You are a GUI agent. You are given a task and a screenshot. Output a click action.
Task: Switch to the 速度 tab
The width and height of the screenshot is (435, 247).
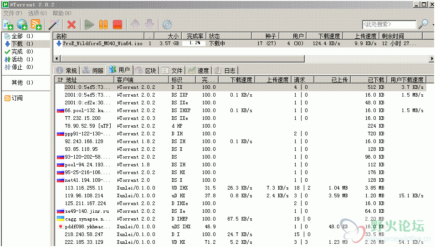(x=199, y=71)
